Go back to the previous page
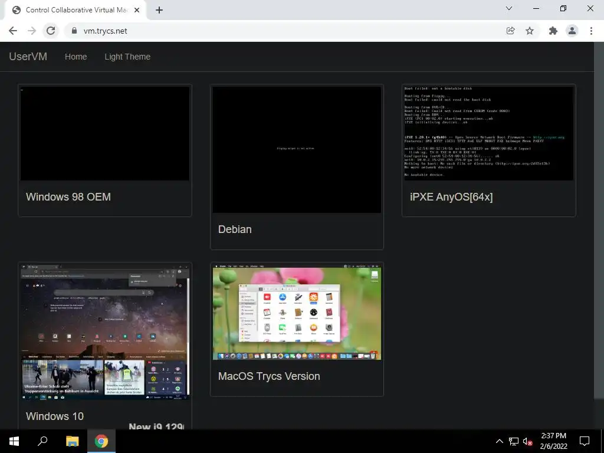Viewport: 604px width, 453px height. coord(13,31)
